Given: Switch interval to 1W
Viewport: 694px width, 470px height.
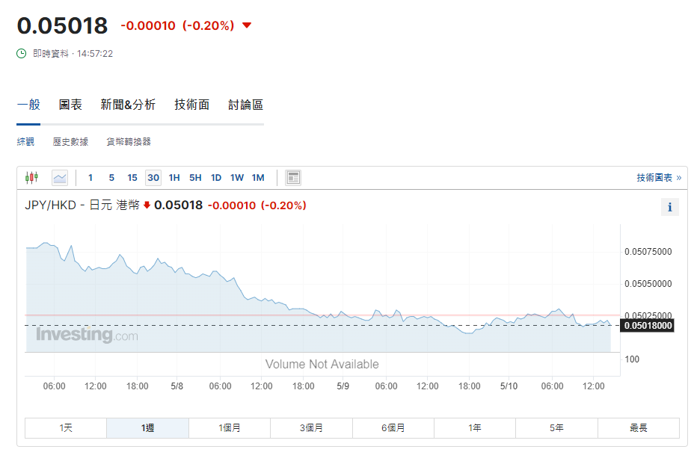Looking at the screenshot, I should coord(237,178).
